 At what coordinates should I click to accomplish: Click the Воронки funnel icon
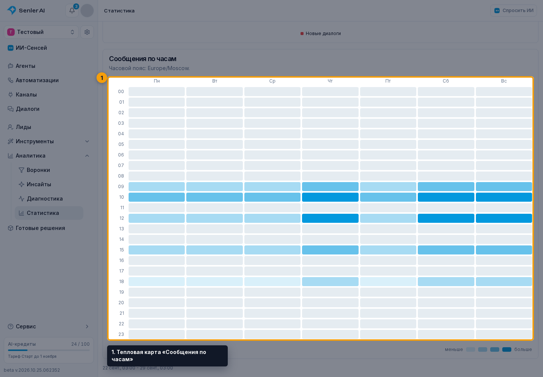pos(21,170)
